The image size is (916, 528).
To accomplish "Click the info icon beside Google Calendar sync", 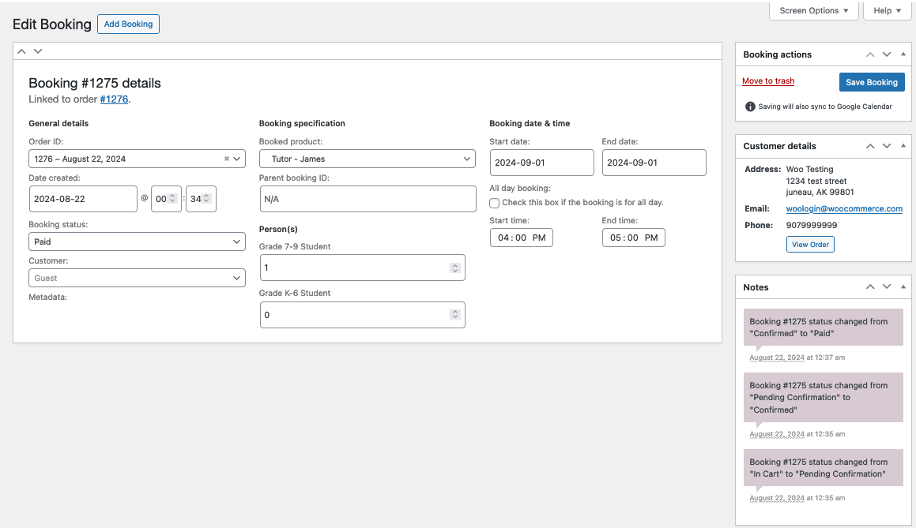I will point(750,107).
